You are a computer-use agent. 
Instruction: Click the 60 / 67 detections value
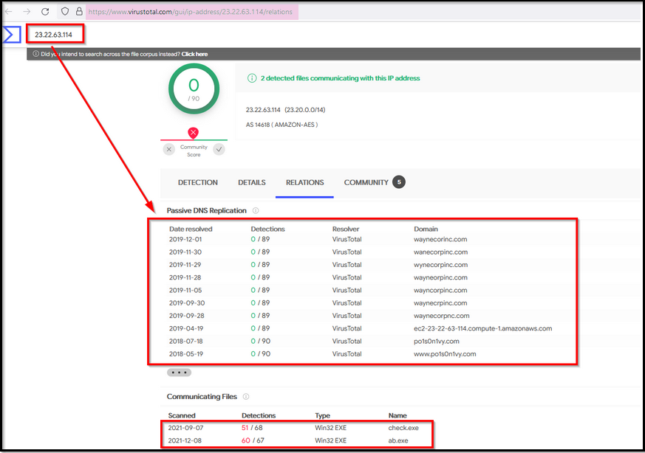point(253,440)
